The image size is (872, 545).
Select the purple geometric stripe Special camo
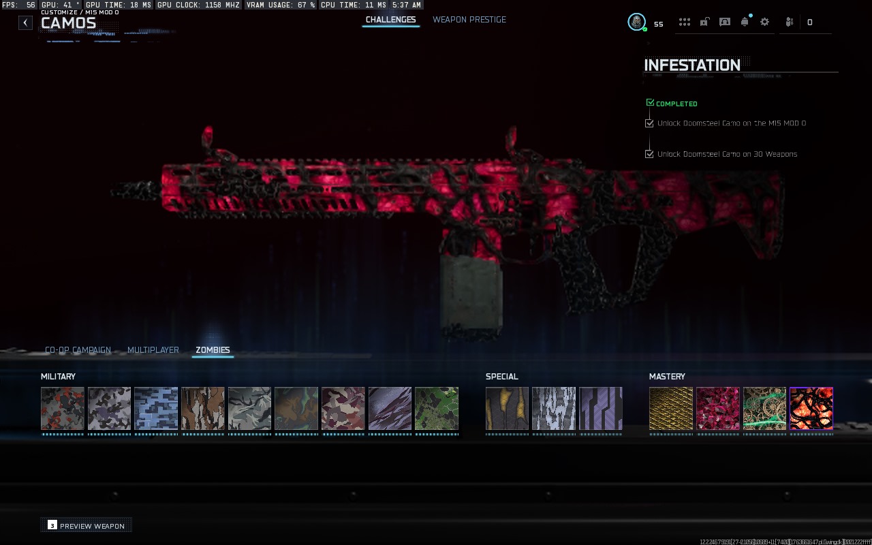601,409
